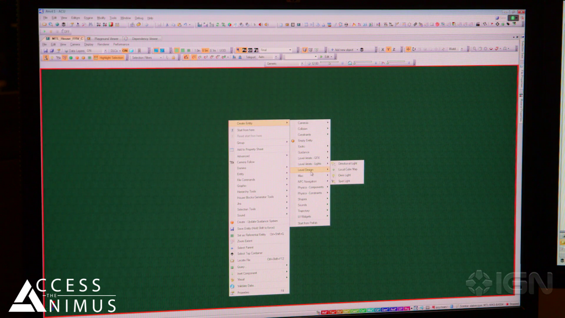This screenshot has width=565, height=318.
Task: Choose the Local Cube Map icon
Action: (x=333, y=169)
